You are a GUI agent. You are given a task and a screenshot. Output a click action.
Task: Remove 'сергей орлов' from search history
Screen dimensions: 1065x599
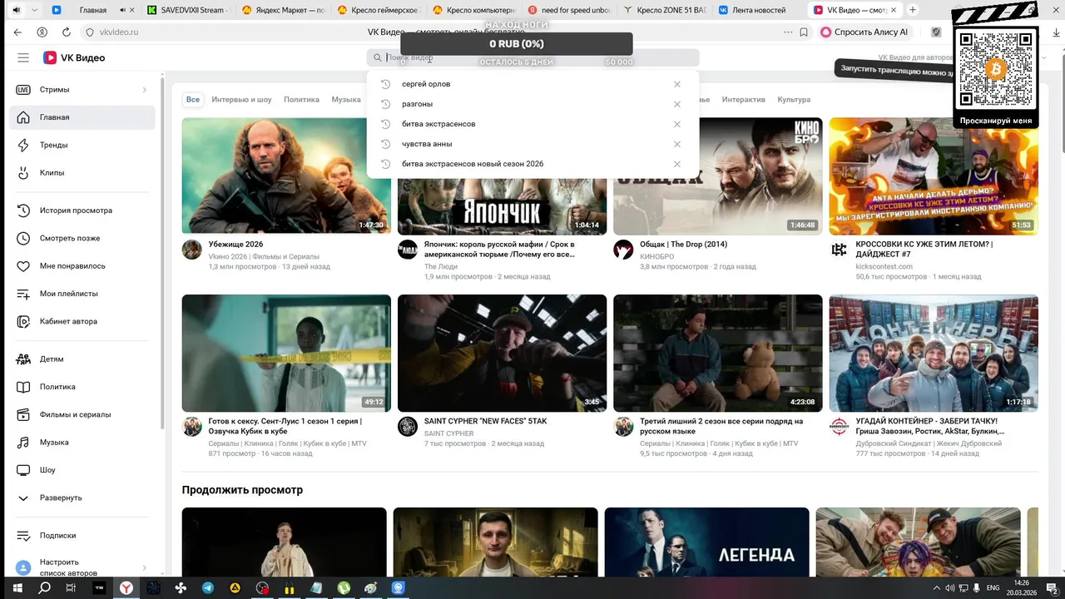(677, 84)
